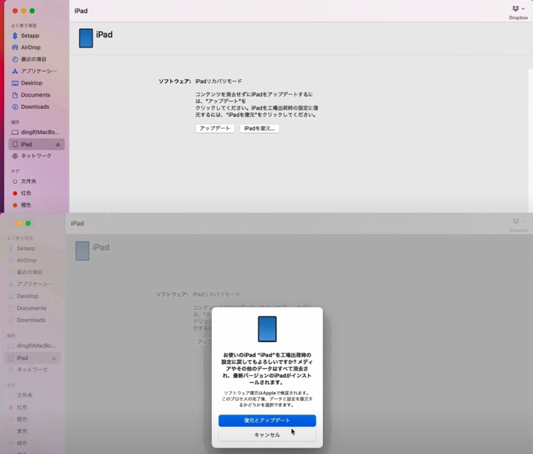Select the iPad row in the dimmed lower sidebar
This screenshot has width=533, height=454.
[x=33, y=358]
